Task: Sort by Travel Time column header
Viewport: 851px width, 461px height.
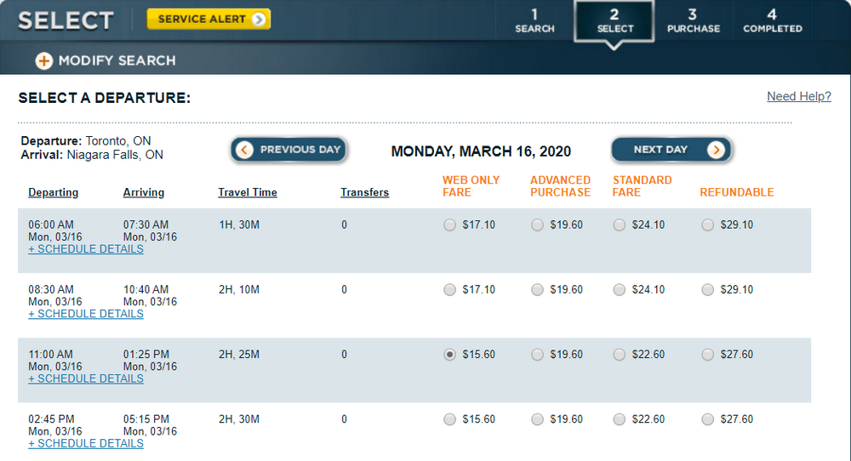Action: (x=247, y=192)
